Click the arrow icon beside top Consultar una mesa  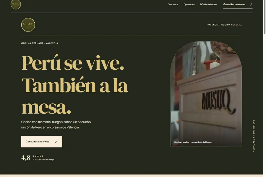pos(251,4)
